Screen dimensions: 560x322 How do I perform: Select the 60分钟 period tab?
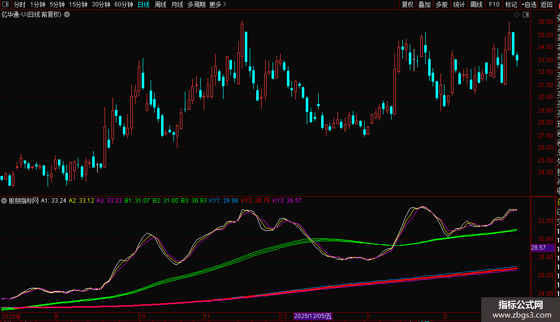click(123, 4)
